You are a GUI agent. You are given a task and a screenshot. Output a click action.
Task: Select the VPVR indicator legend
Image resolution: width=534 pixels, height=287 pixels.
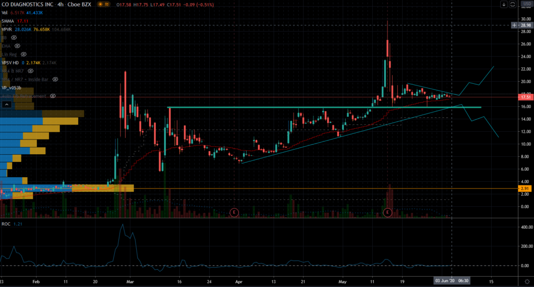point(7,30)
